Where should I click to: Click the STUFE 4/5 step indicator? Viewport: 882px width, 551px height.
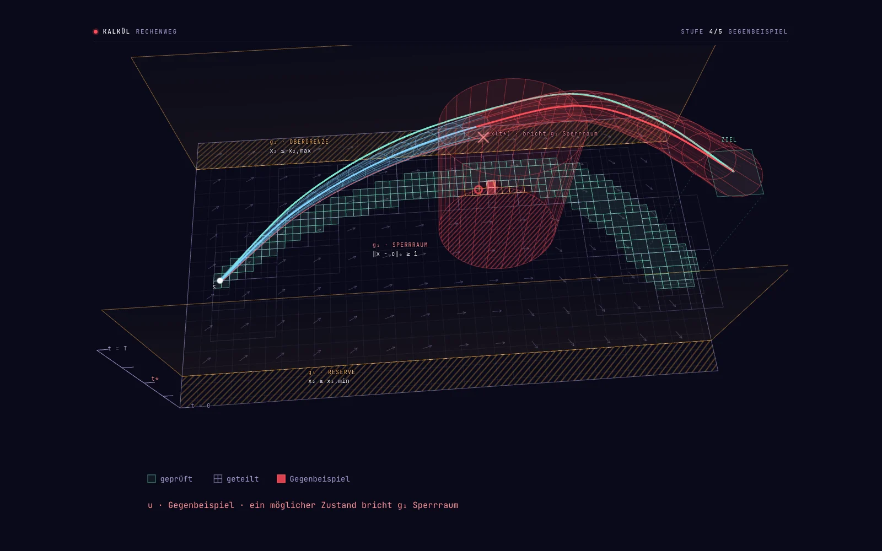point(702,31)
